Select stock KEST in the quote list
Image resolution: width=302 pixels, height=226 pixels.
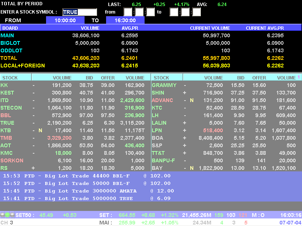[7, 93]
